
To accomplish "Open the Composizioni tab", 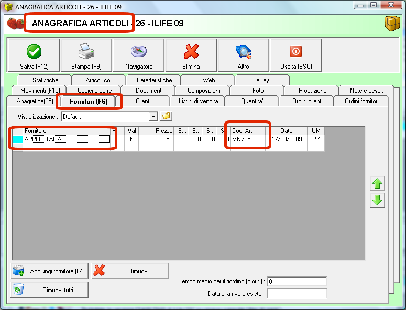I will click(203, 91).
